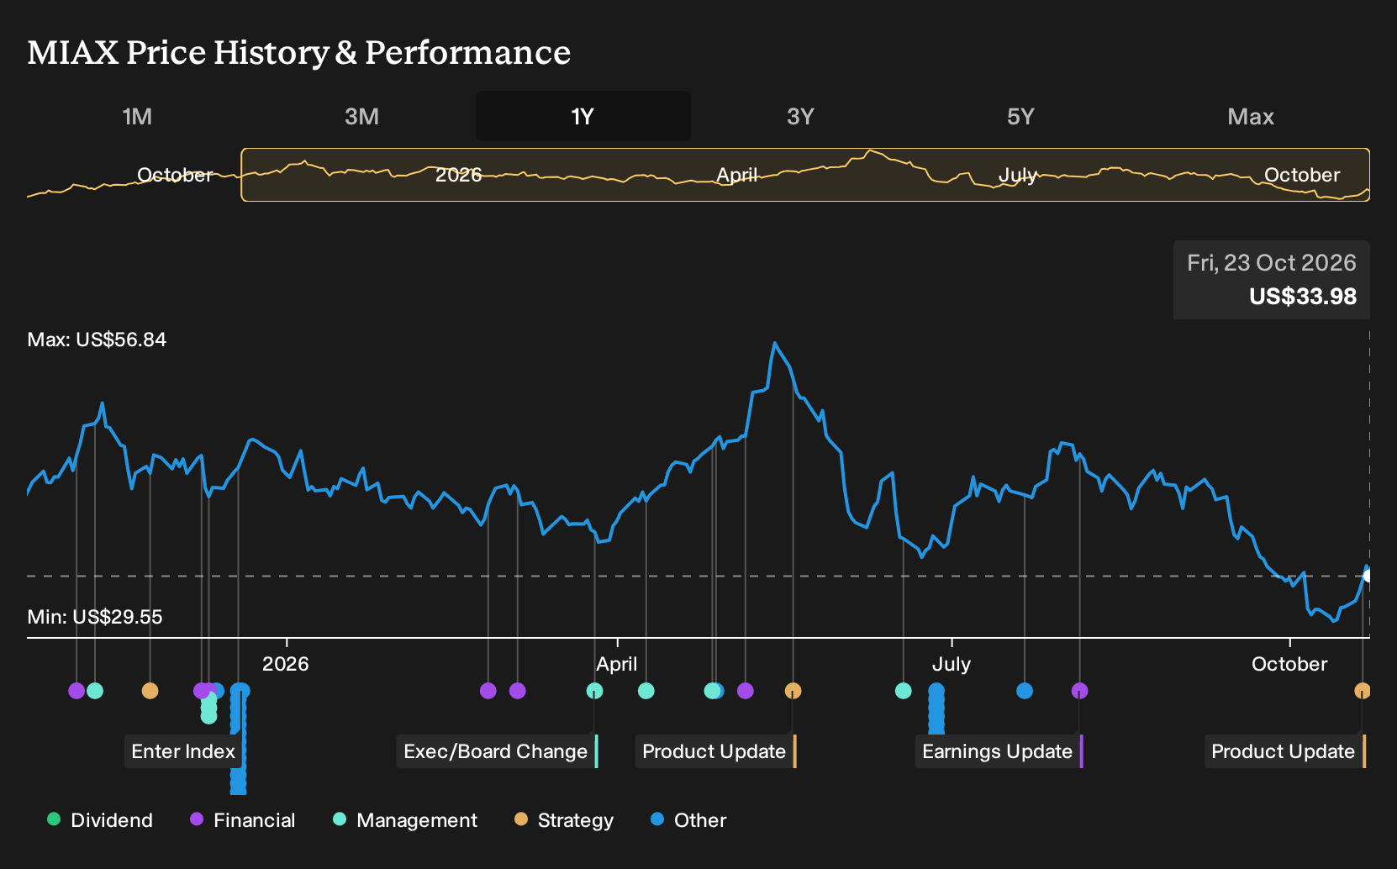Viewport: 1397px width, 869px height.
Task: Click the highlighted range selection in overview chart
Action: pos(805,175)
